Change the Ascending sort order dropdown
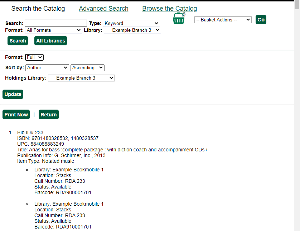Image resolution: width=300 pixels, height=231 pixels. [x=87, y=67]
